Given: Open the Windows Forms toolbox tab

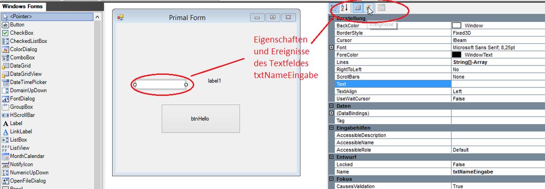Looking at the screenshot, I should tap(22, 6).
